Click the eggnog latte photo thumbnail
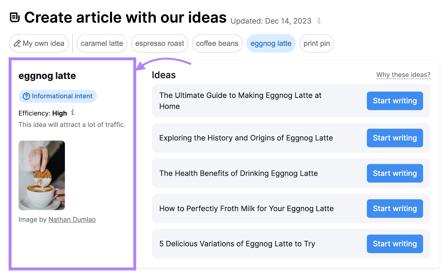The width and height of the screenshot is (448, 277). coord(41,175)
